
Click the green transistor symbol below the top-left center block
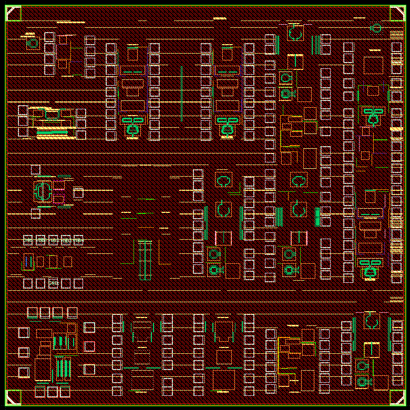(x=133, y=125)
